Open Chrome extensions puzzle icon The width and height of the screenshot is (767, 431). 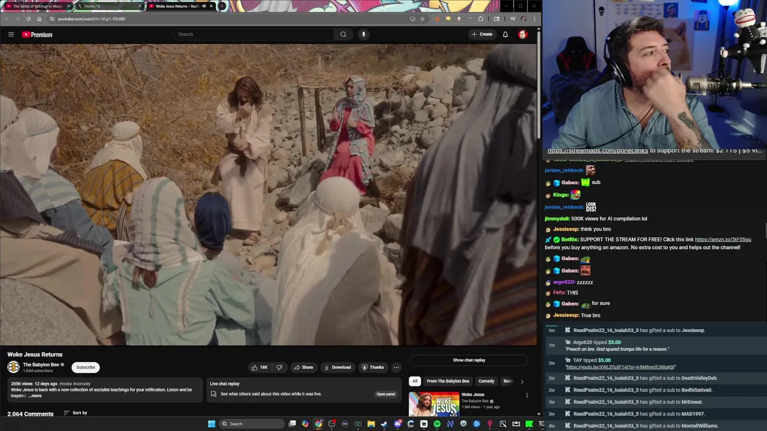pyautogui.click(x=481, y=19)
